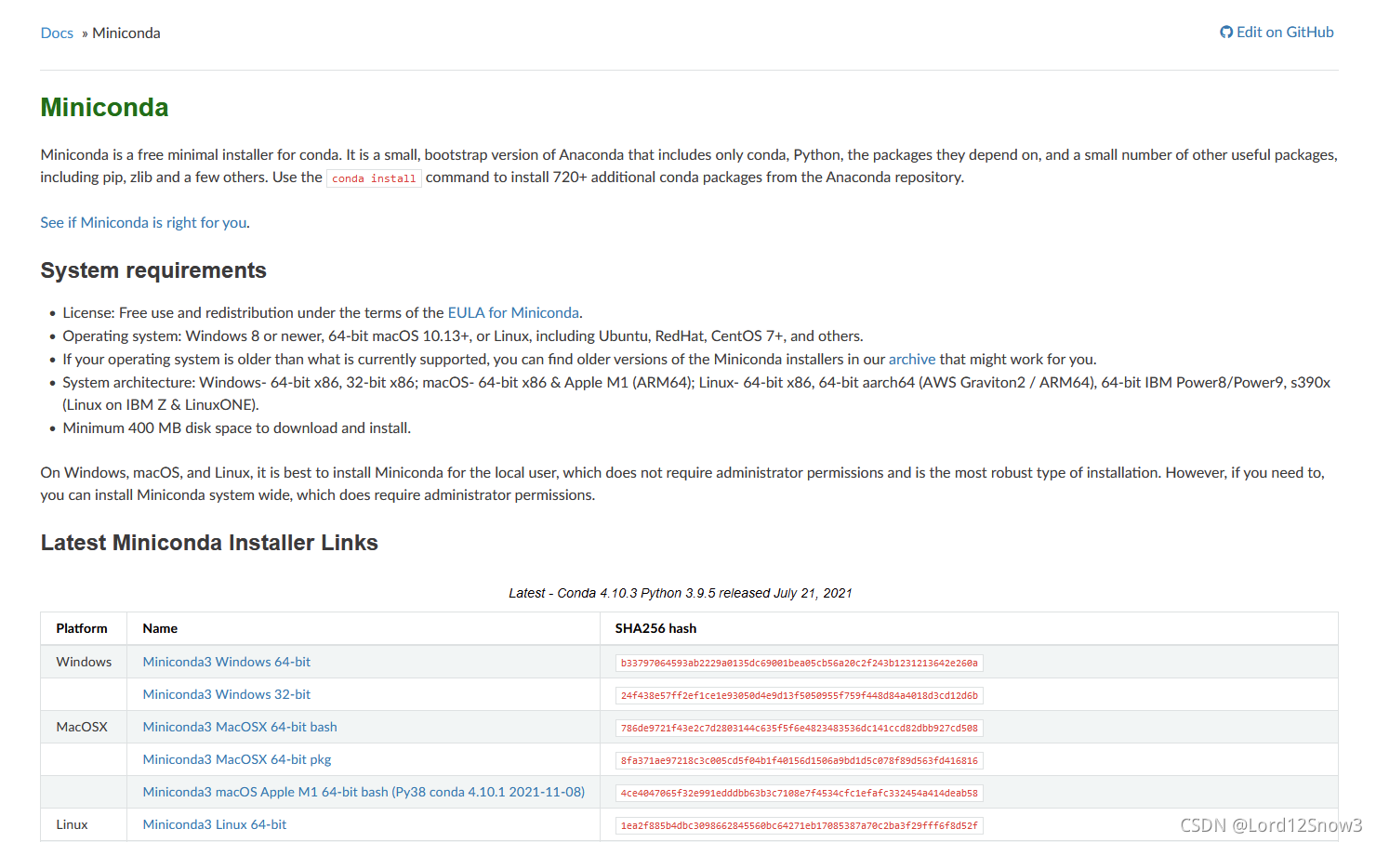The height and width of the screenshot is (842, 1376).
Task: Select the MacOSX bash SHA256 hash 786de9721f43...
Action: pyautogui.click(x=800, y=729)
